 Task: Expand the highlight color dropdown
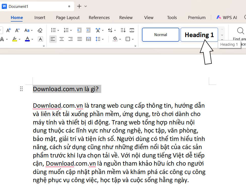(20, 39)
